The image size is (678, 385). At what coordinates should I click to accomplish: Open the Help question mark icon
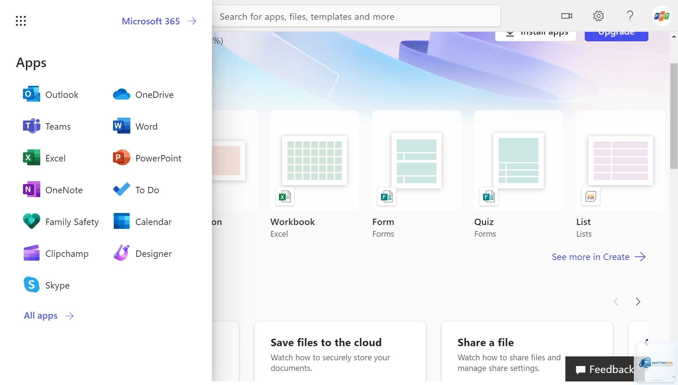630,16
